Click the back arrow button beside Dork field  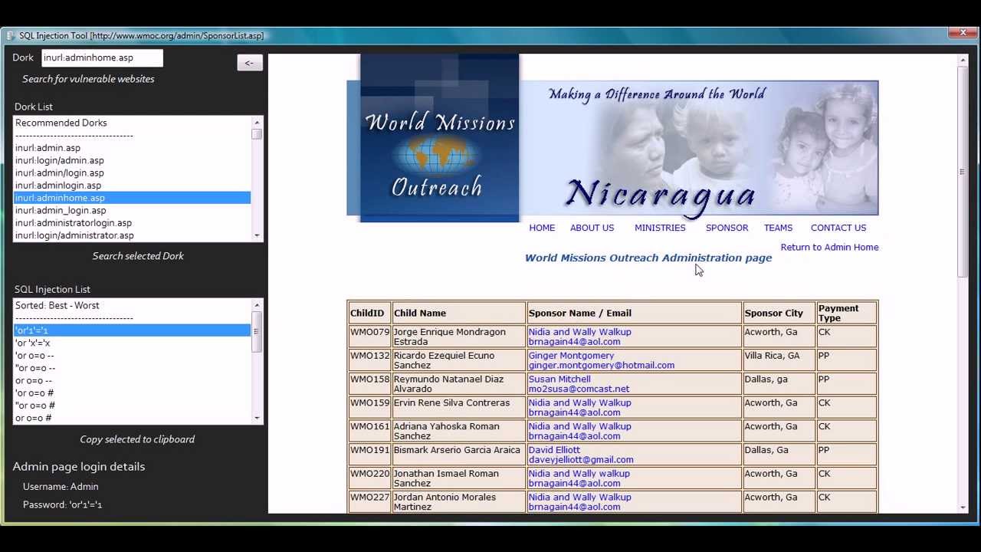tap(249, 63)
